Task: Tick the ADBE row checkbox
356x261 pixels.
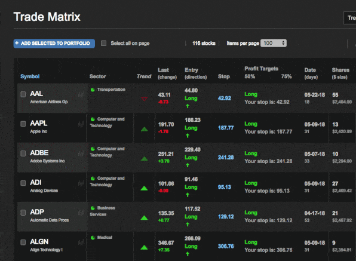Action: click(x=23, y=153)
